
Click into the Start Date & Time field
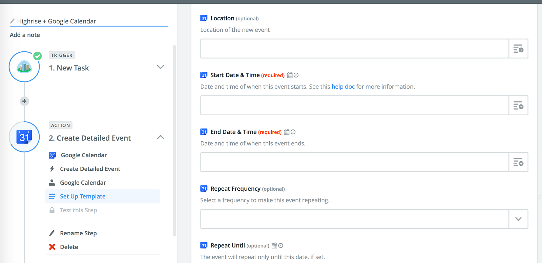355,105
